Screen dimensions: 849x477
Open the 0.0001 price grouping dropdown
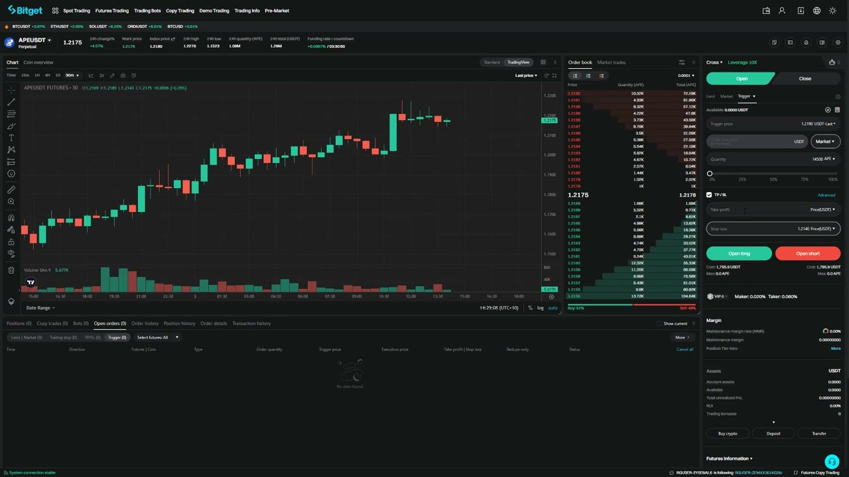pos(686,76)
